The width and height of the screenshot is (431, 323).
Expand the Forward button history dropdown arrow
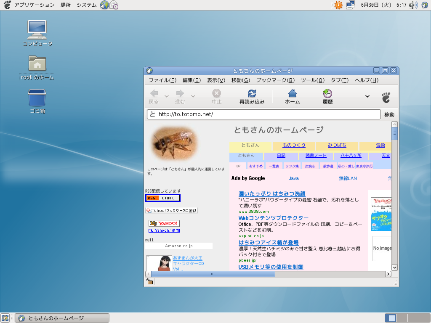pos(193,96)
